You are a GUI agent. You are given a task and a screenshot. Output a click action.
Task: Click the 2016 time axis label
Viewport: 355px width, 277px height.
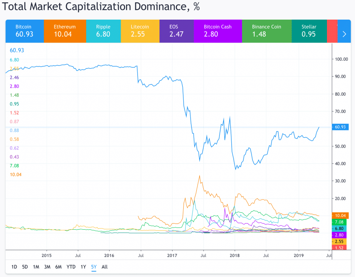click(x=109, y=256)
